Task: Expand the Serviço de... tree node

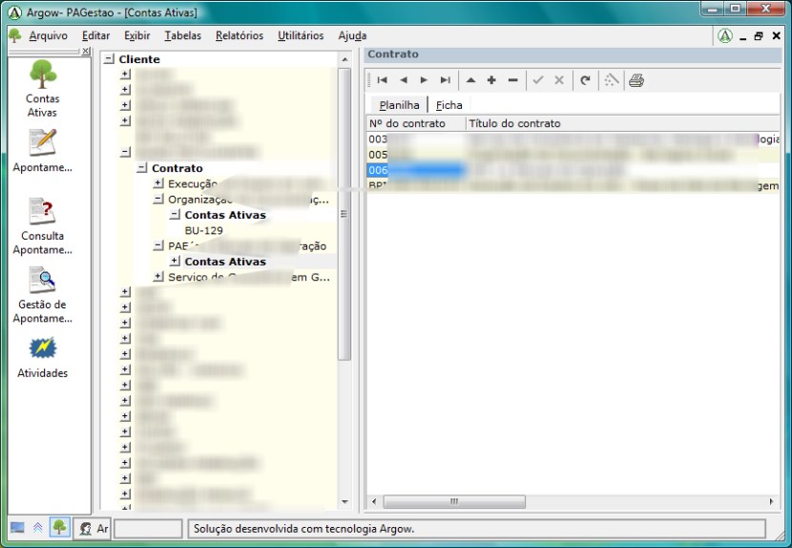Action: pos(158,277)
